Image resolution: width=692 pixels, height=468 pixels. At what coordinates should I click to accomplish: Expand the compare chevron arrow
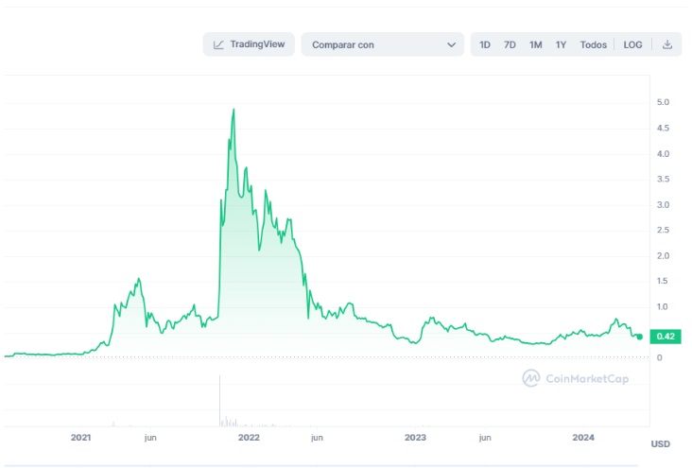451,44
